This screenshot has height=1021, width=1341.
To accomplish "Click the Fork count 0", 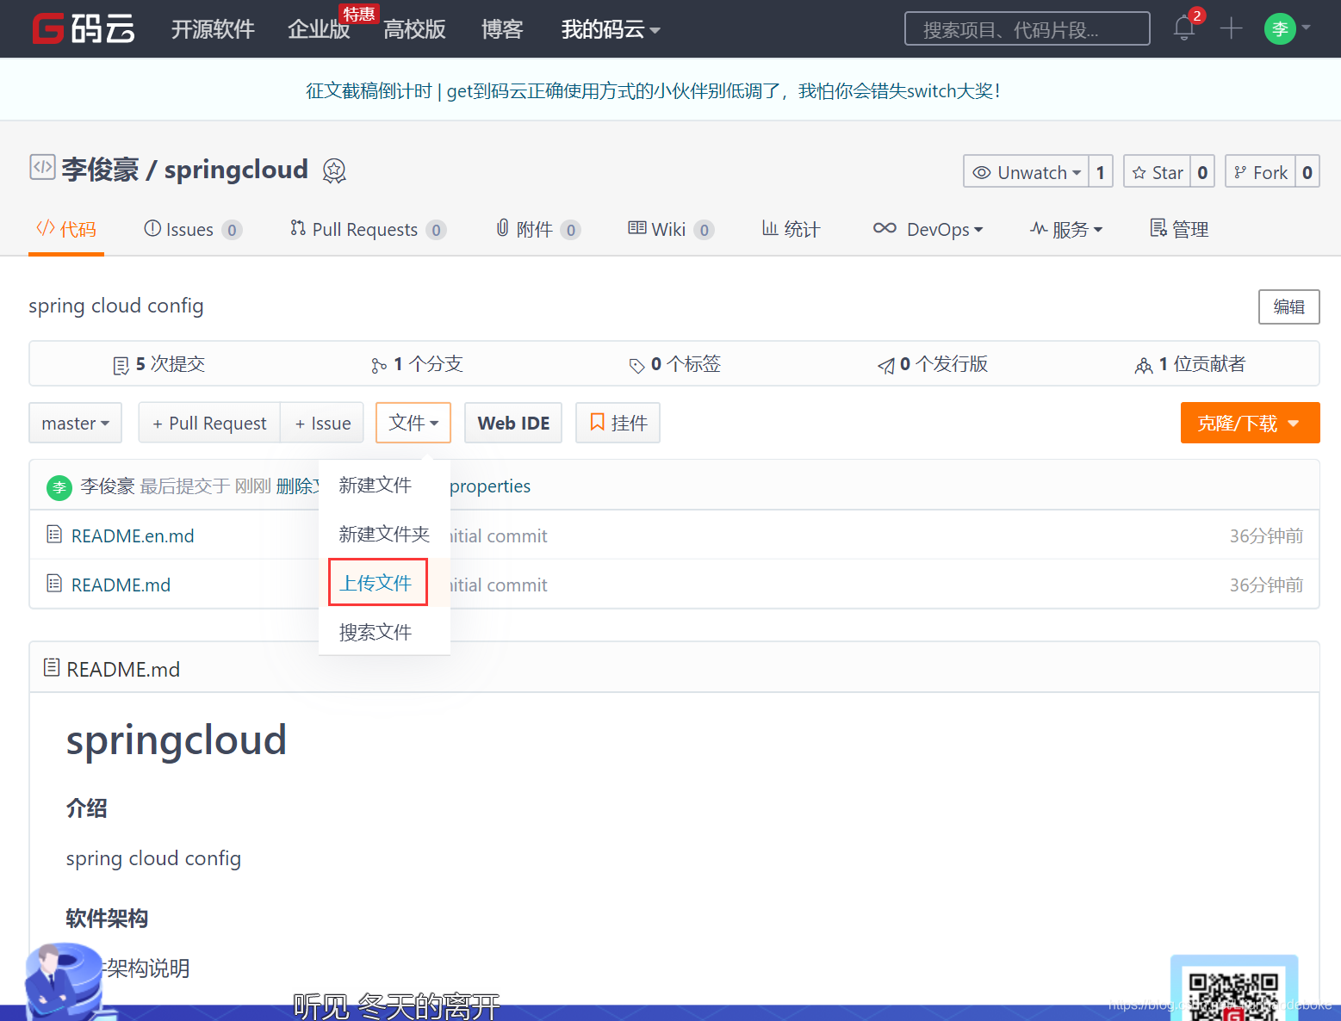I will coord(1307,172).
